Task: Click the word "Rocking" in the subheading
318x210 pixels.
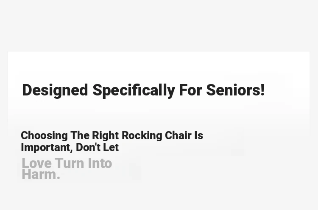Action: 142,135
